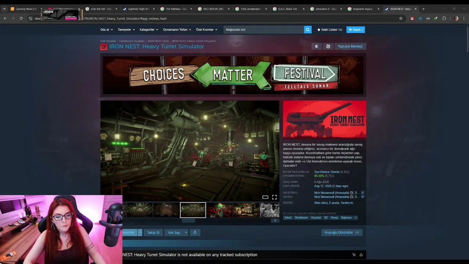Screen dimensions: 469x264
Task: Open the tab search dropdown in Chrome
Action: [x=4, y=9]
